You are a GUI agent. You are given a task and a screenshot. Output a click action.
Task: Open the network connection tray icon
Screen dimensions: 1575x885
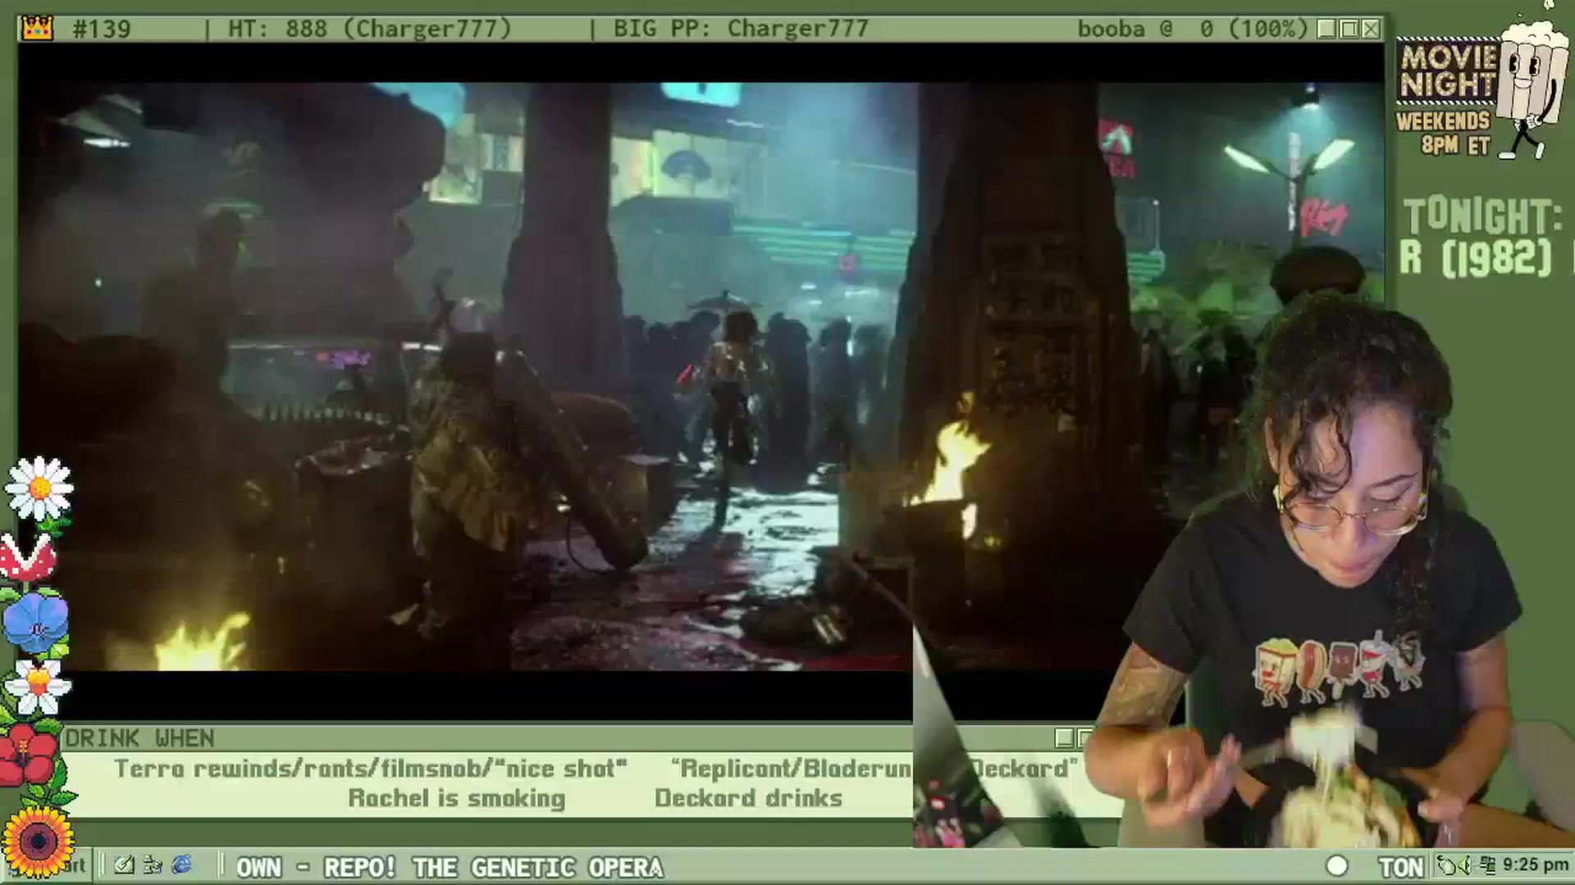[1487, 865]
